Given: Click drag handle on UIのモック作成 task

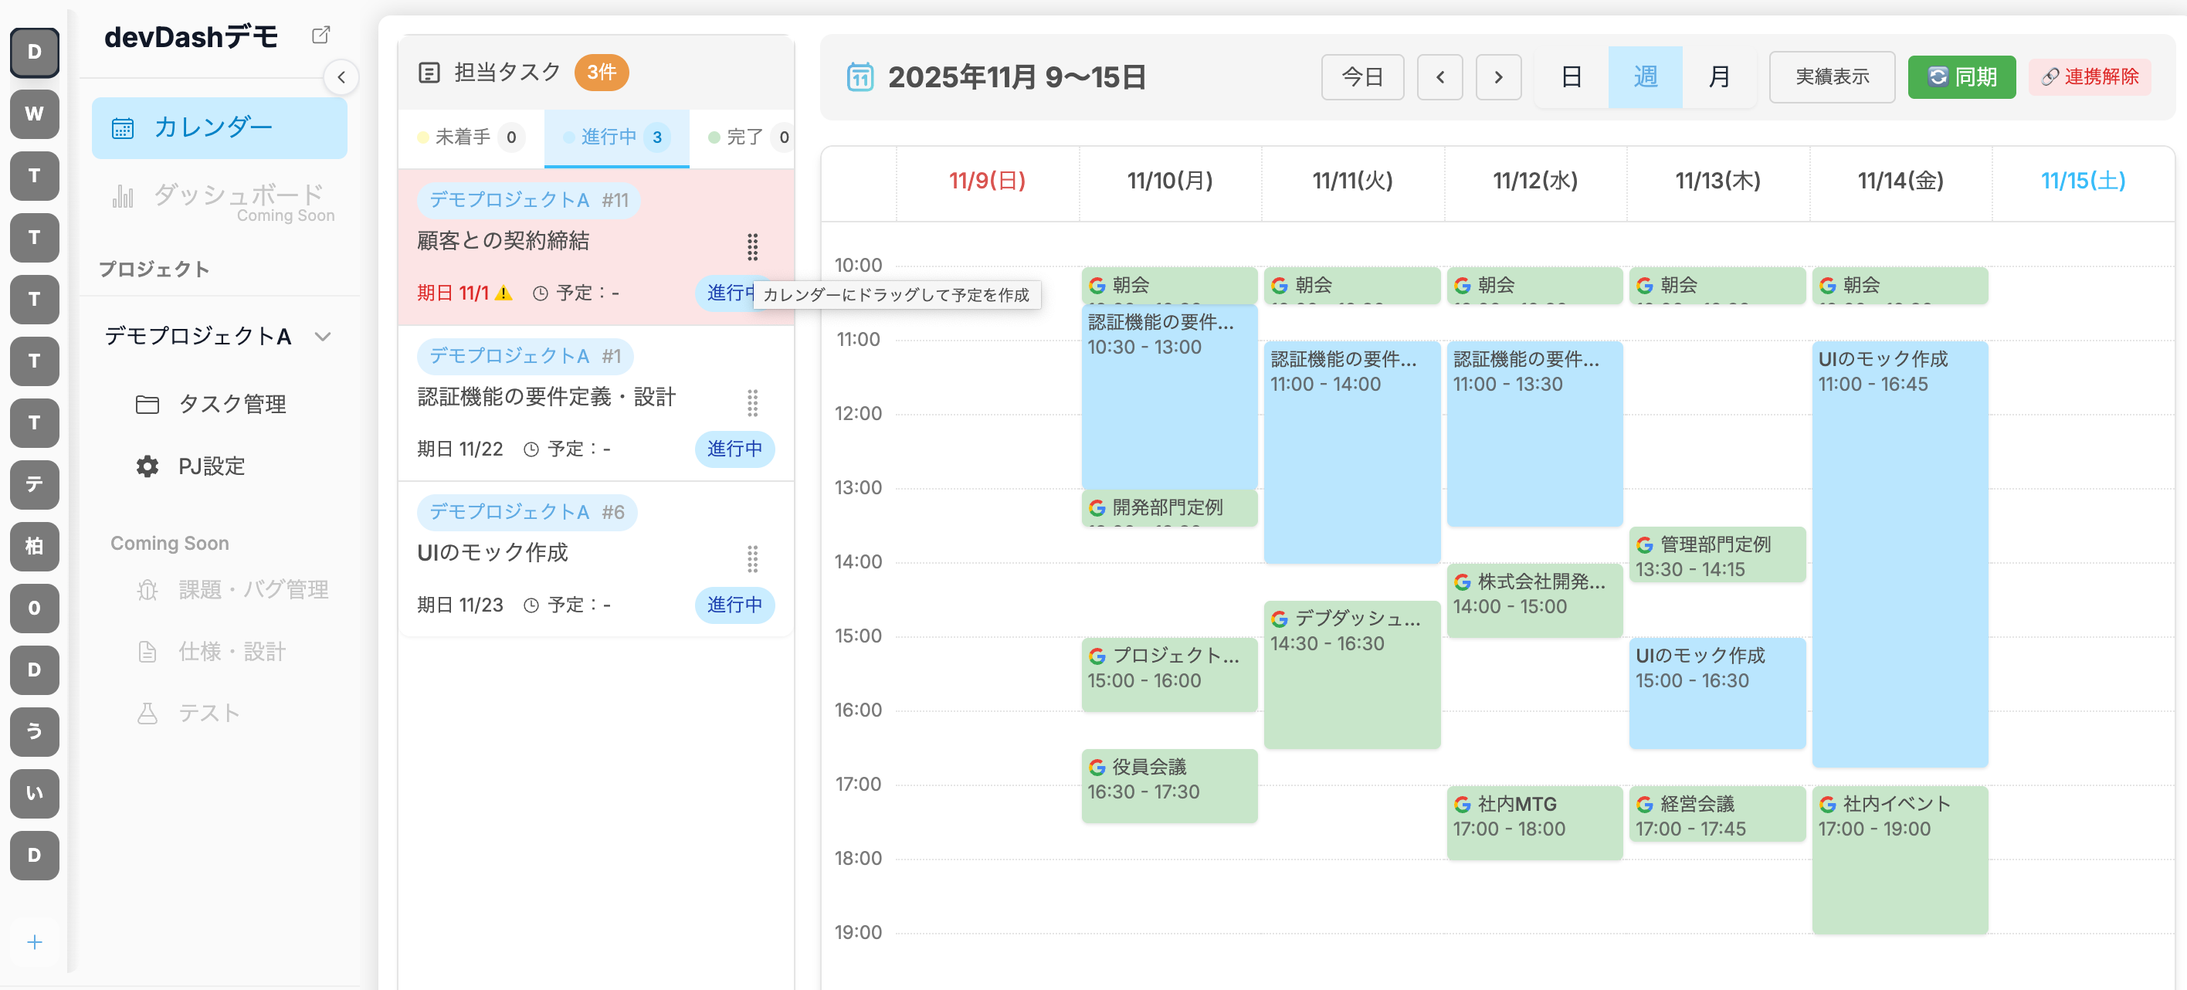Looking at the screenshot, I should pyautogui.click(x=751, y=558).
